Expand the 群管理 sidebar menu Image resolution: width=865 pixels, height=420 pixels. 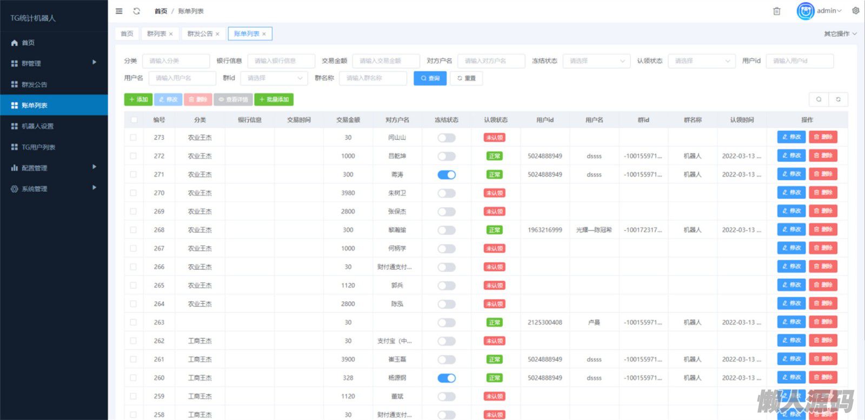click(x=54, y=63)
